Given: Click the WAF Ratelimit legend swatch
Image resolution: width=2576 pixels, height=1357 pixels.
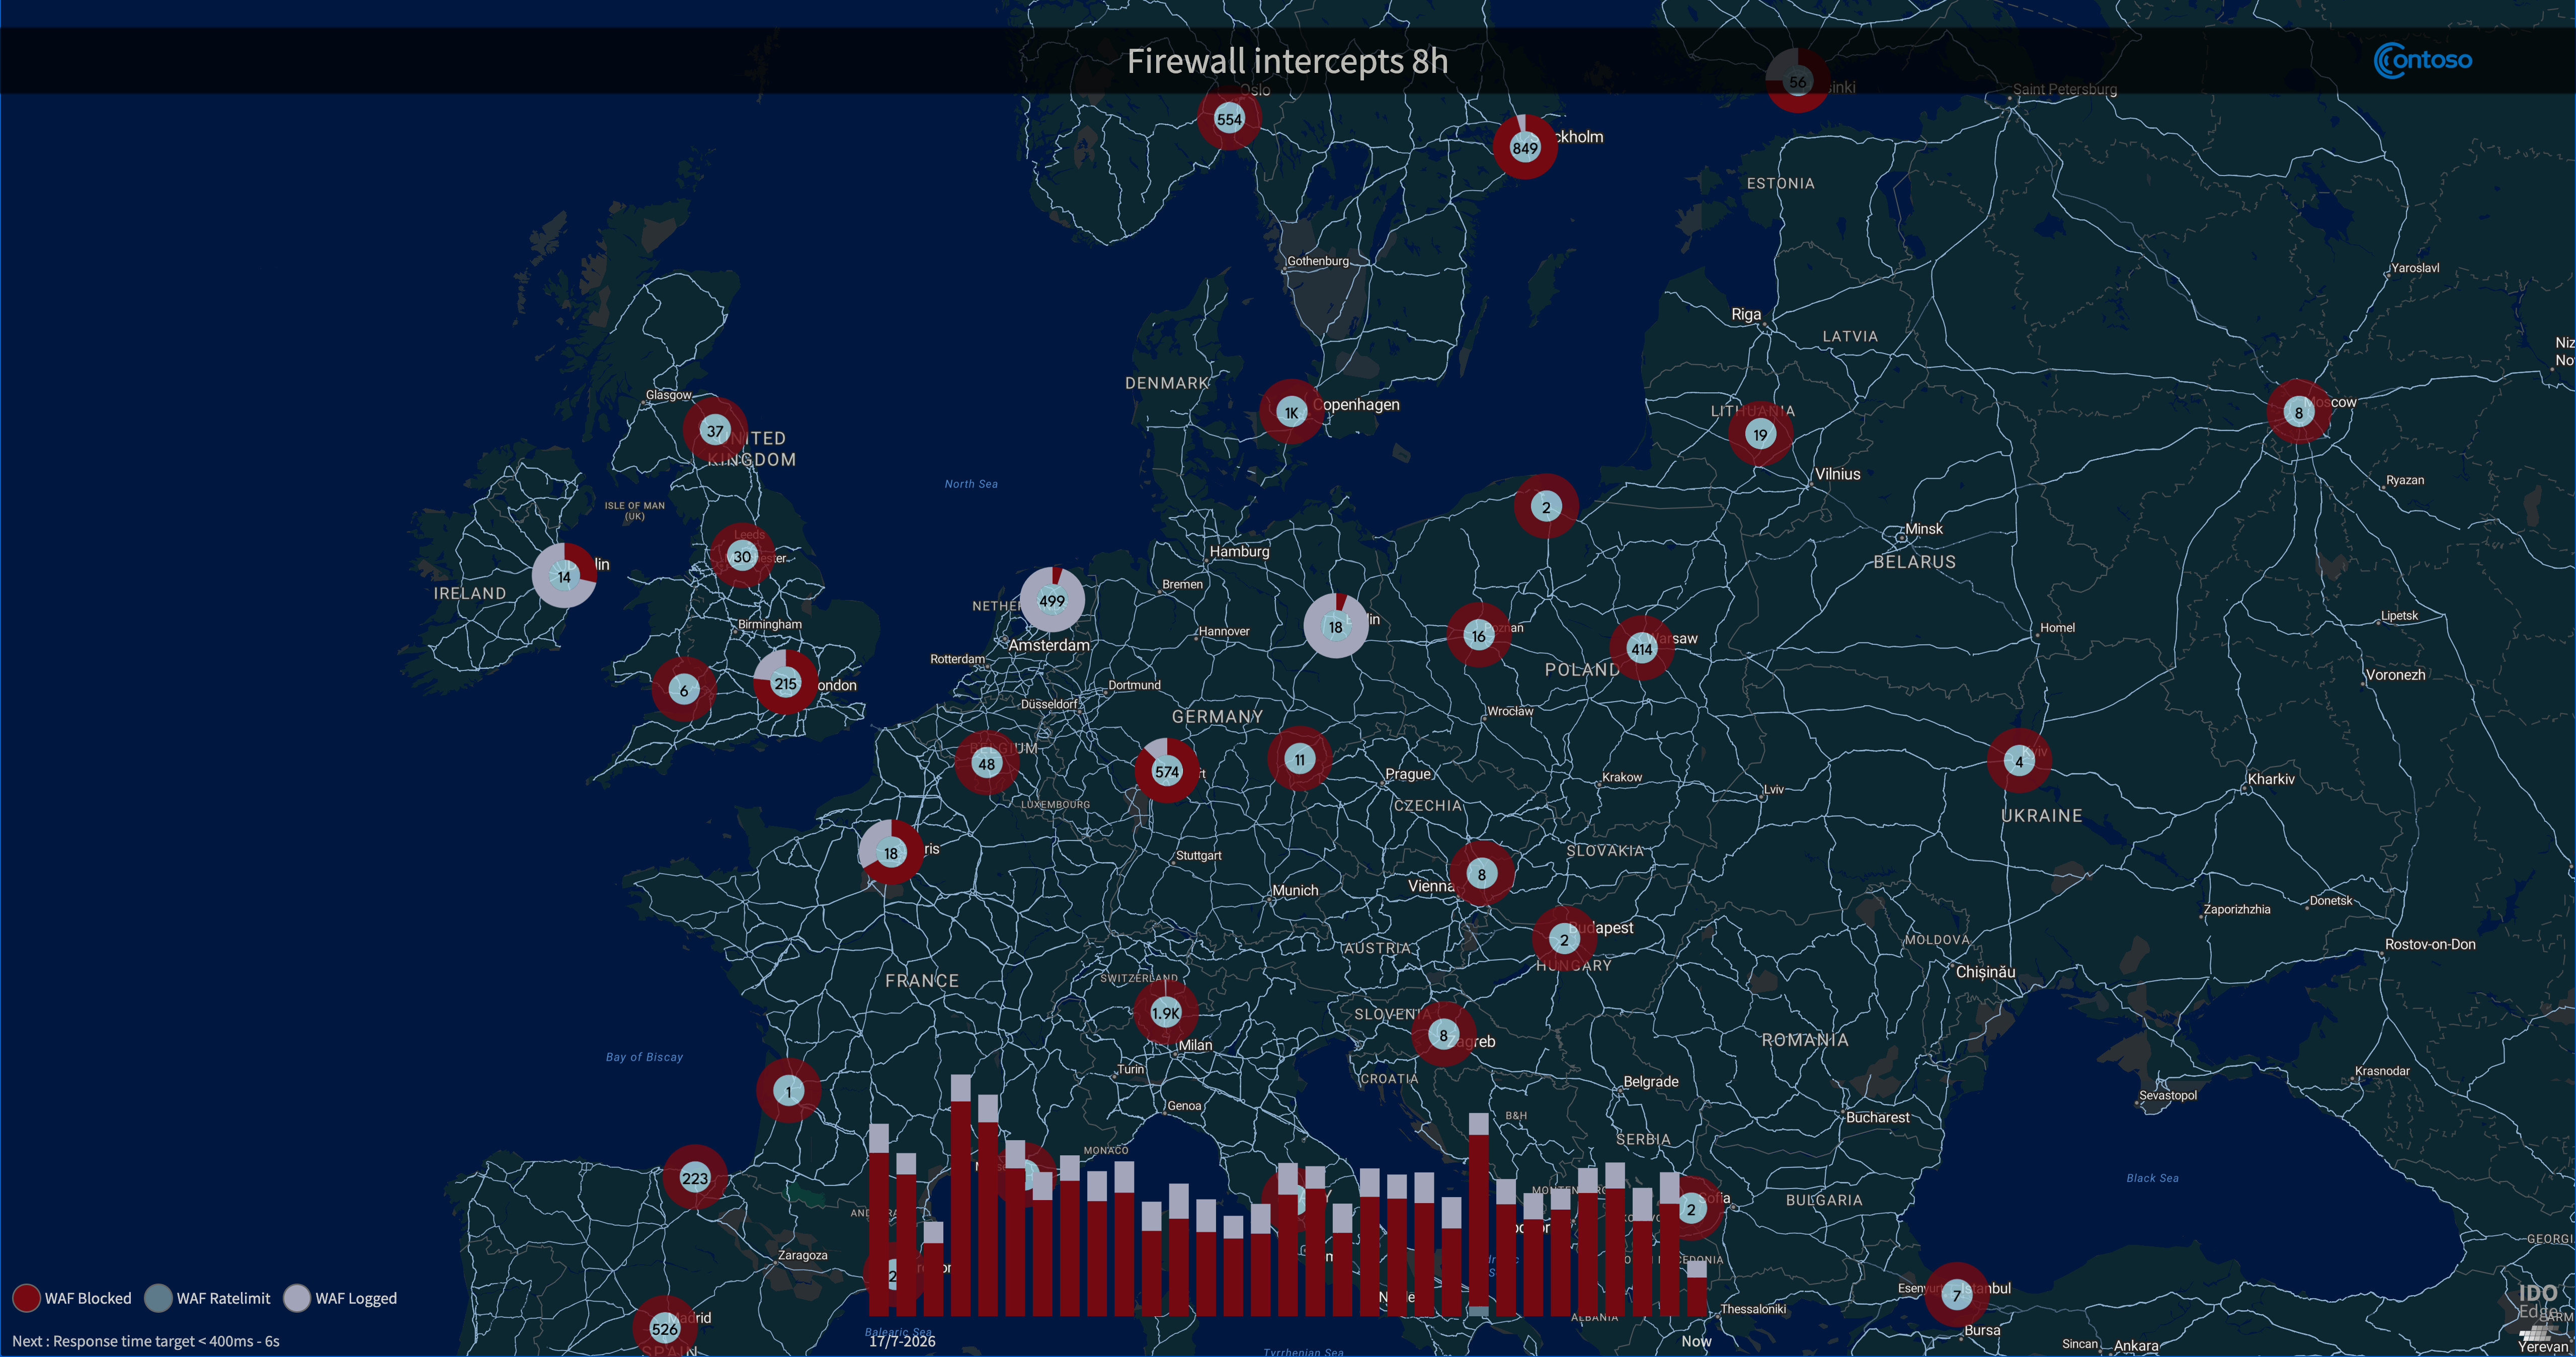Looking at the screenshot, I should coord(158,1297).
